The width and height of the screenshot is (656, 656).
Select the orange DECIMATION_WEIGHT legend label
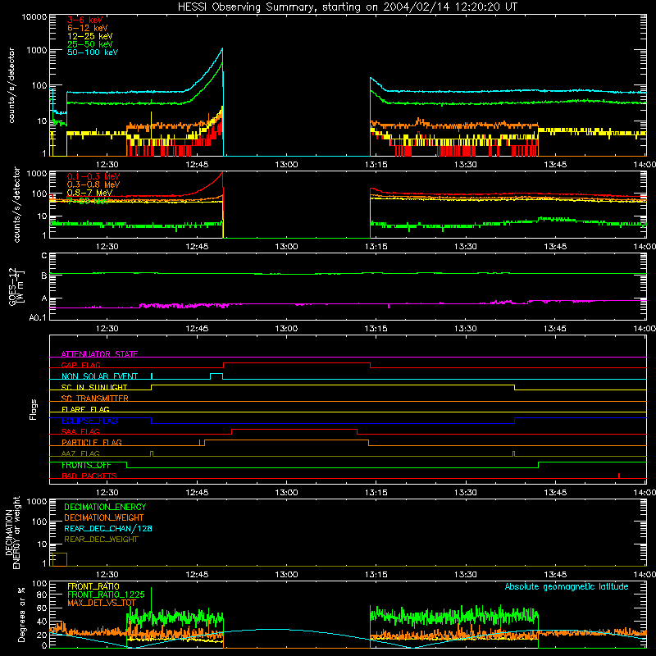tap(104, 517)
